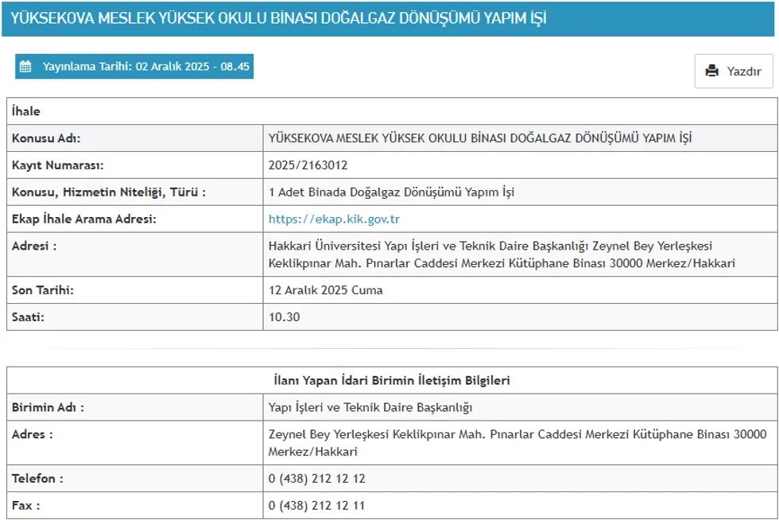779x520 pixels.
Task: Click the printer icon in the Yazdır button
Action: (x=713, y=71)
